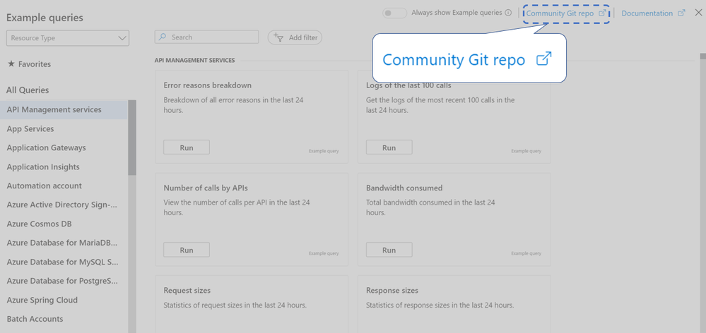The width and height of the screenshot is (706, 333).
Task: Select API Management services category
Action: pos(64,109)
